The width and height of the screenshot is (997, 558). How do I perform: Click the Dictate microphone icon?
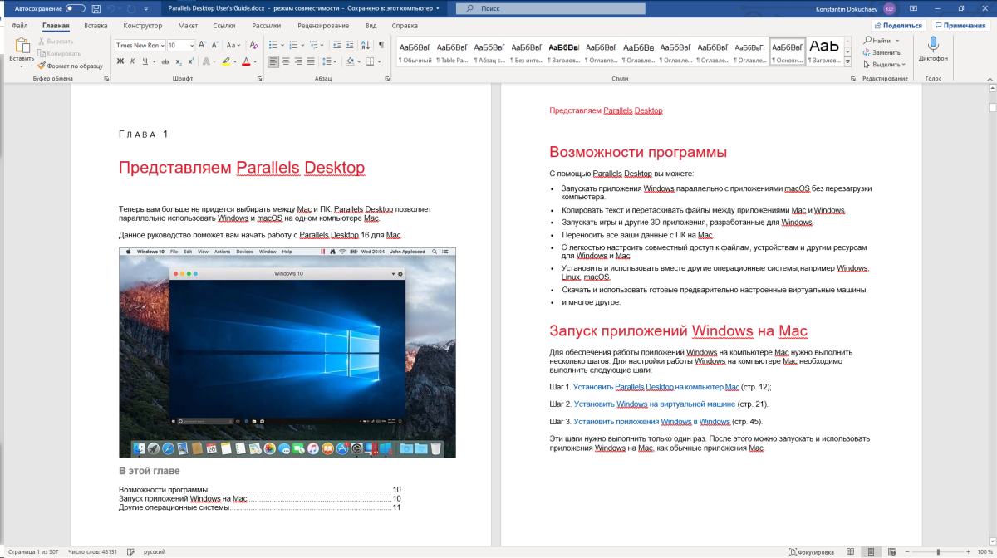click(x=933, y=44)
